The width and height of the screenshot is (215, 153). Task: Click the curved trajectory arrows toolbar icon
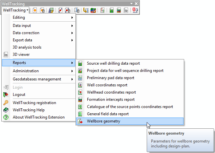(x=102, y=10)
